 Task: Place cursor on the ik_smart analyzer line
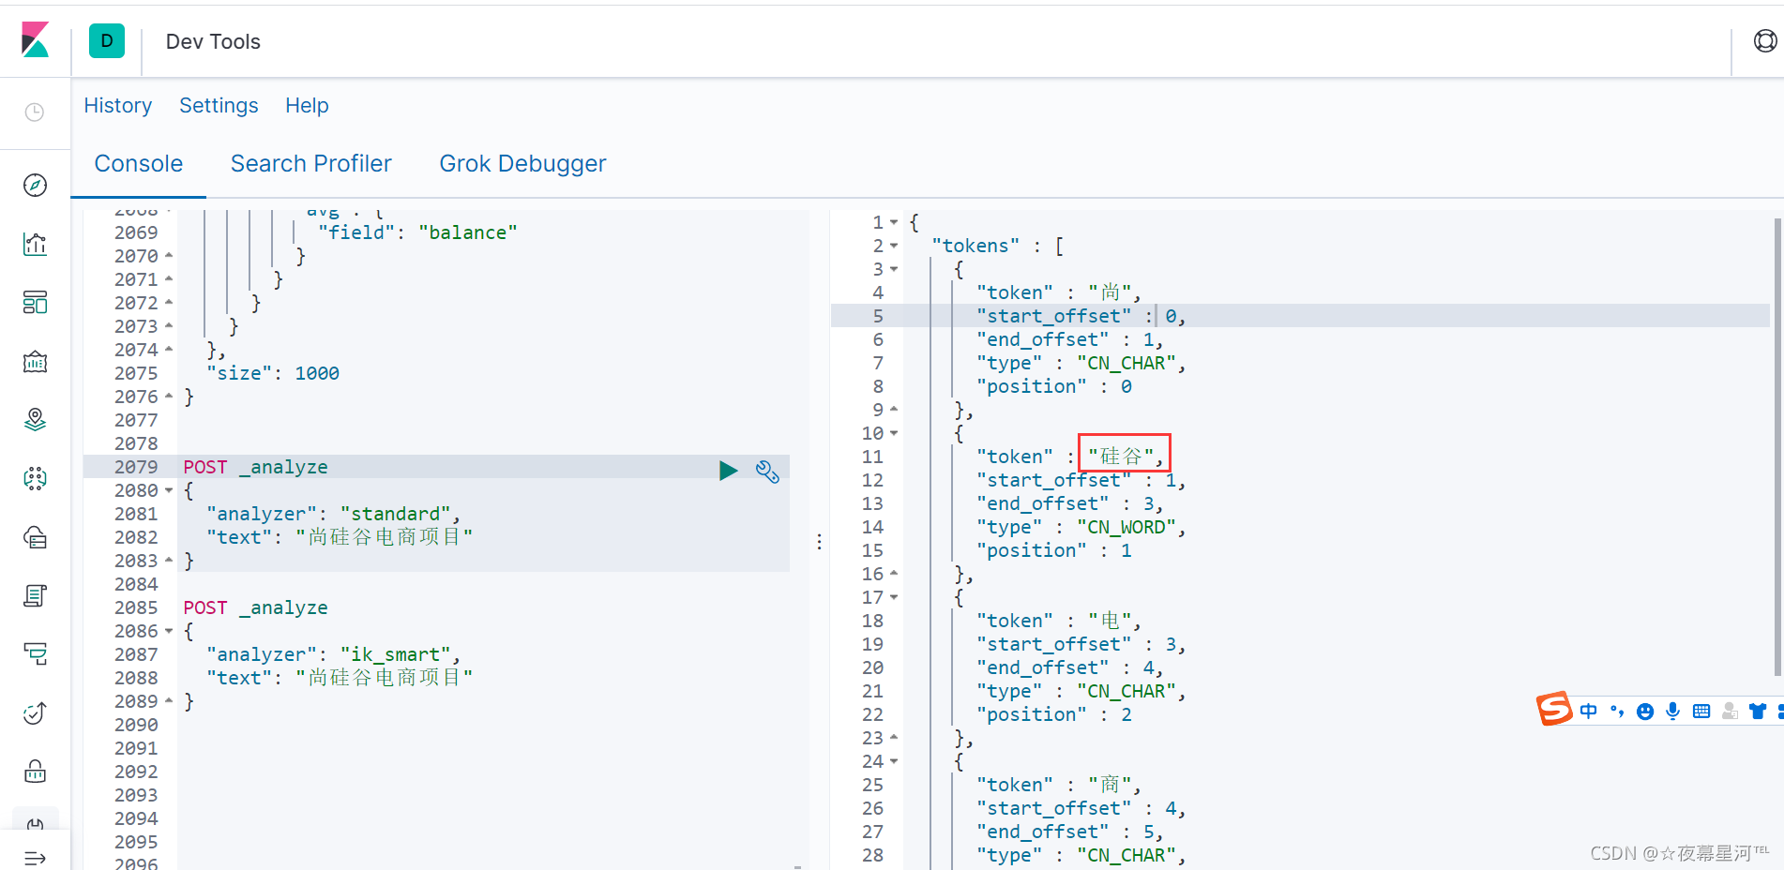pyautogui.click(x=333, y=654)
